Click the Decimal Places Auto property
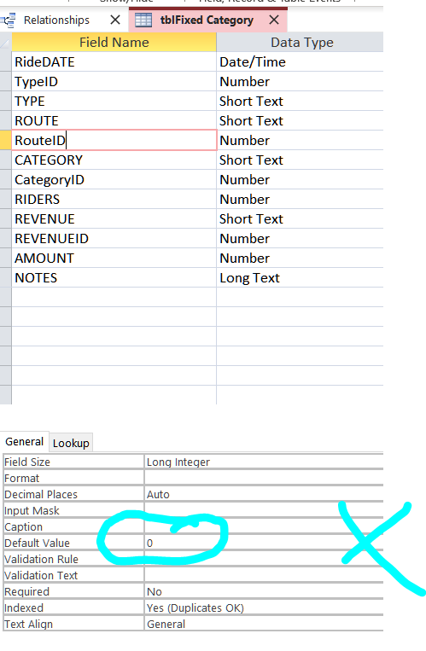 264,495
